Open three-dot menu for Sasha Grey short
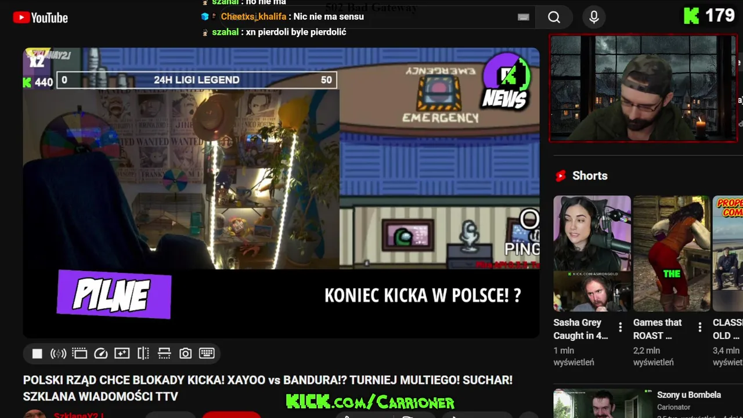743x418 pixels. (620, 327)
